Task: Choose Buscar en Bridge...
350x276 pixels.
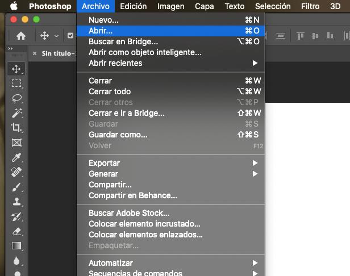Action: (171, 41)
